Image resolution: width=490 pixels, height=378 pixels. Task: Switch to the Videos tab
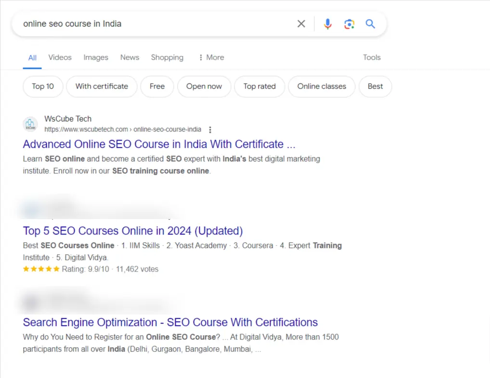pos(60,57)
